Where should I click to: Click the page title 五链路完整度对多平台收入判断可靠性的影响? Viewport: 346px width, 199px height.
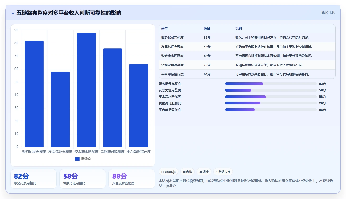coord(69,13)
